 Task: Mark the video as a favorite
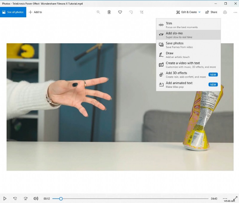120,12
